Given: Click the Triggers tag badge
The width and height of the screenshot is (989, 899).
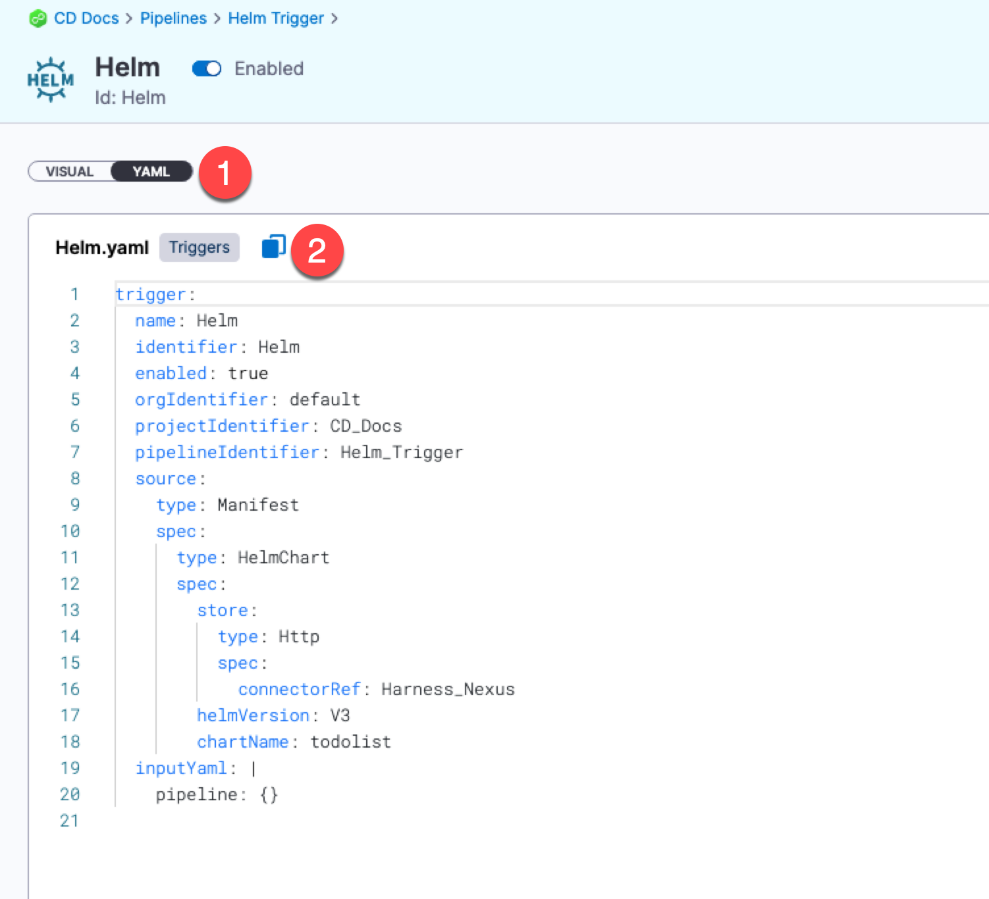Looking at the screenshot, I should (199, 247).
